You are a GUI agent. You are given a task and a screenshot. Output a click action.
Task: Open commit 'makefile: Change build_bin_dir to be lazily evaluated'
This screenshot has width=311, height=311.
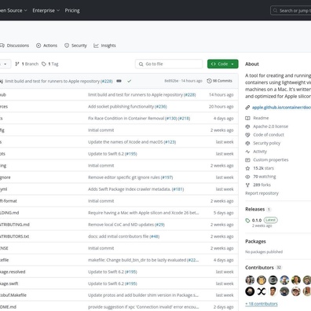click(137, 260)
